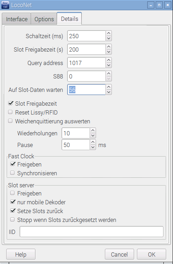
Task: Decrease Pause ms with down arrow
Action: point(93,147)
